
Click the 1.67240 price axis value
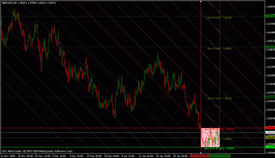pyautogui.click(x=271, y=24)
